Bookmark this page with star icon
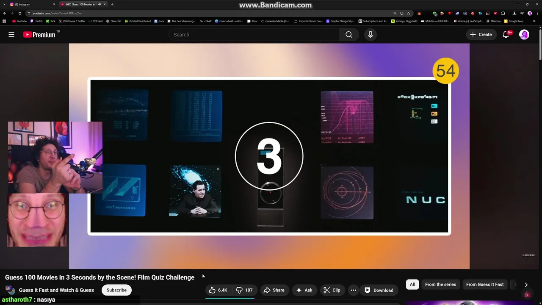The image size is (542, 305). [409, 13]
